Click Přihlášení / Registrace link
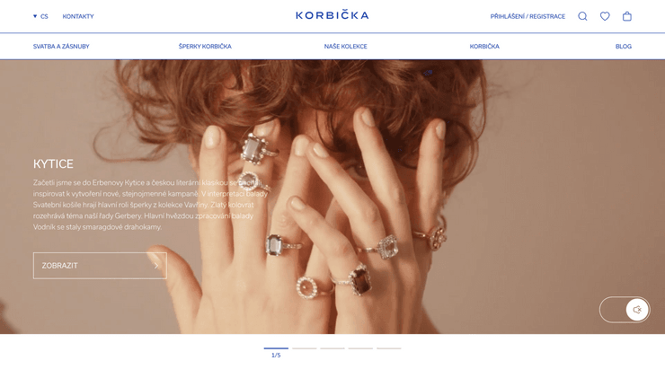665x378 pixels. pyautogui.click(x=528, y=16)
